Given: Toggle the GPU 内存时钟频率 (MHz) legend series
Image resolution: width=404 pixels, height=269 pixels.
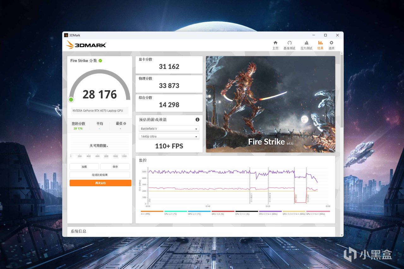Looking at the screenshot, I should 294,213.
